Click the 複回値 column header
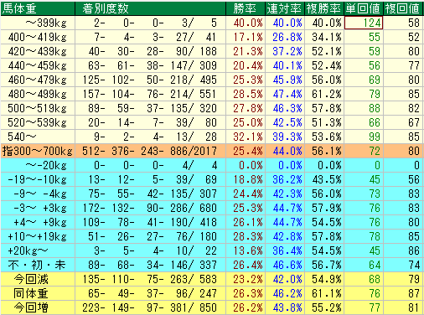 point(403,8)
